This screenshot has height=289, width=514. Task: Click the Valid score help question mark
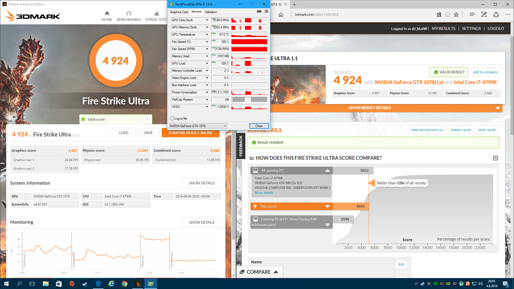[147, 119]
